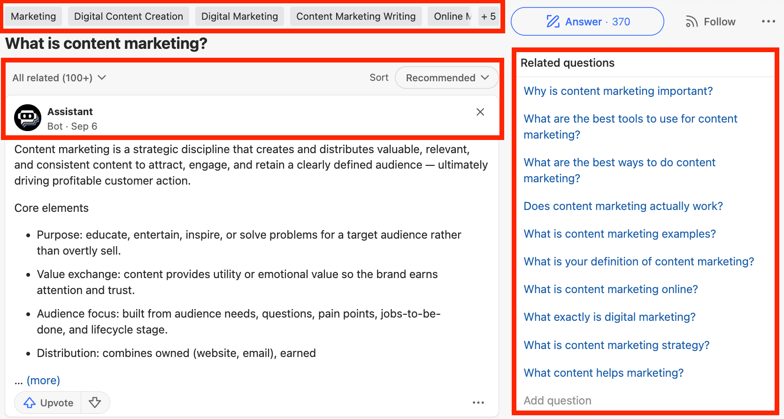Select the Digital Marketing topic tag

[x=239, y=16]
